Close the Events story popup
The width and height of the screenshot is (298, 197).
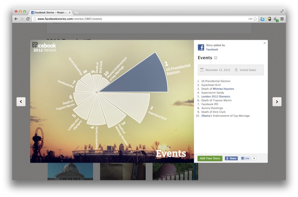click(x=264, y=43)
